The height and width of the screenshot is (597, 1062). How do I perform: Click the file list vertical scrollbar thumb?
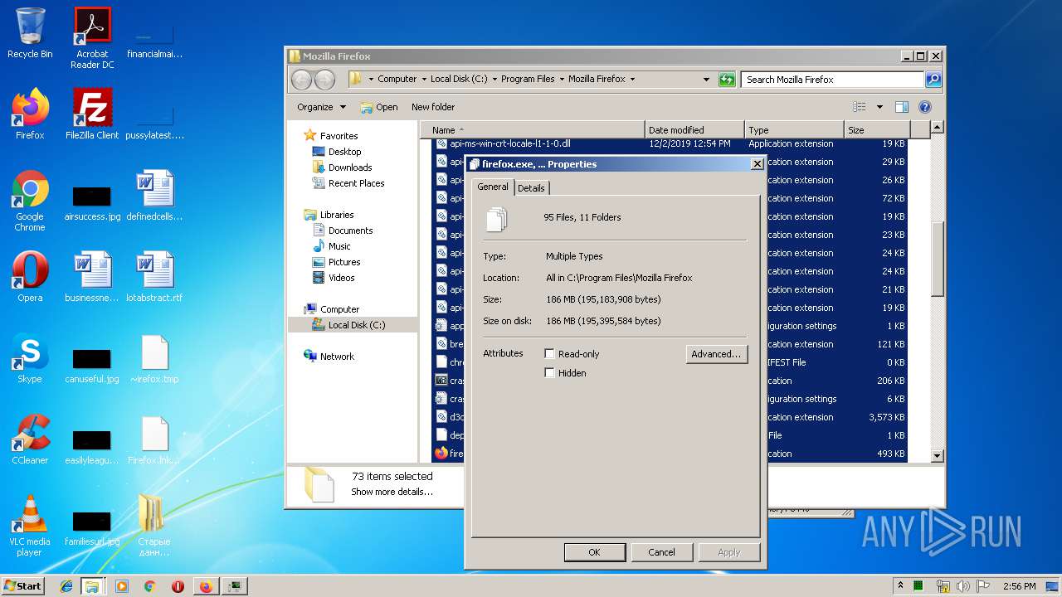(937, 259)
